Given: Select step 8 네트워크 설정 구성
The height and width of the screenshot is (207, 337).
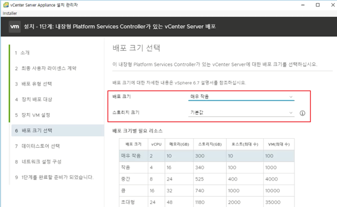Looking at the screenshot, I should (38, 162).
